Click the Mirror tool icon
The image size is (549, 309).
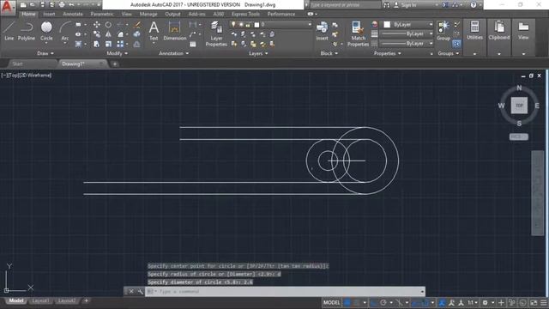(108, 34)
